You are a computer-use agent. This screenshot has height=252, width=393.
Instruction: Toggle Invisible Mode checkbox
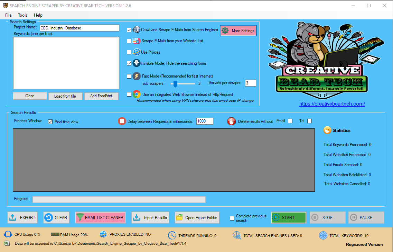(x=129, y=63)
